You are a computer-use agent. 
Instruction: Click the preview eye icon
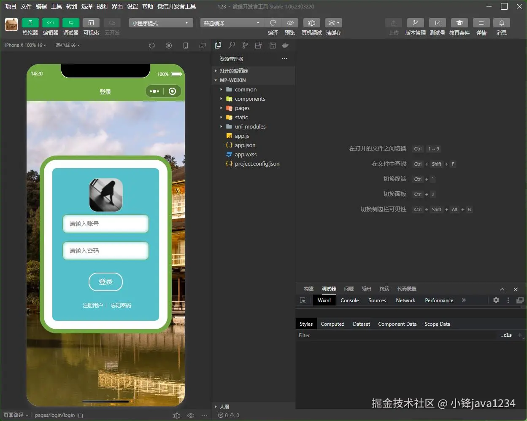290,23
